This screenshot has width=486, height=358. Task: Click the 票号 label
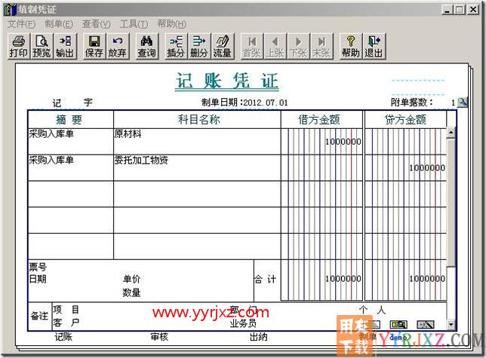click(38, 266)
